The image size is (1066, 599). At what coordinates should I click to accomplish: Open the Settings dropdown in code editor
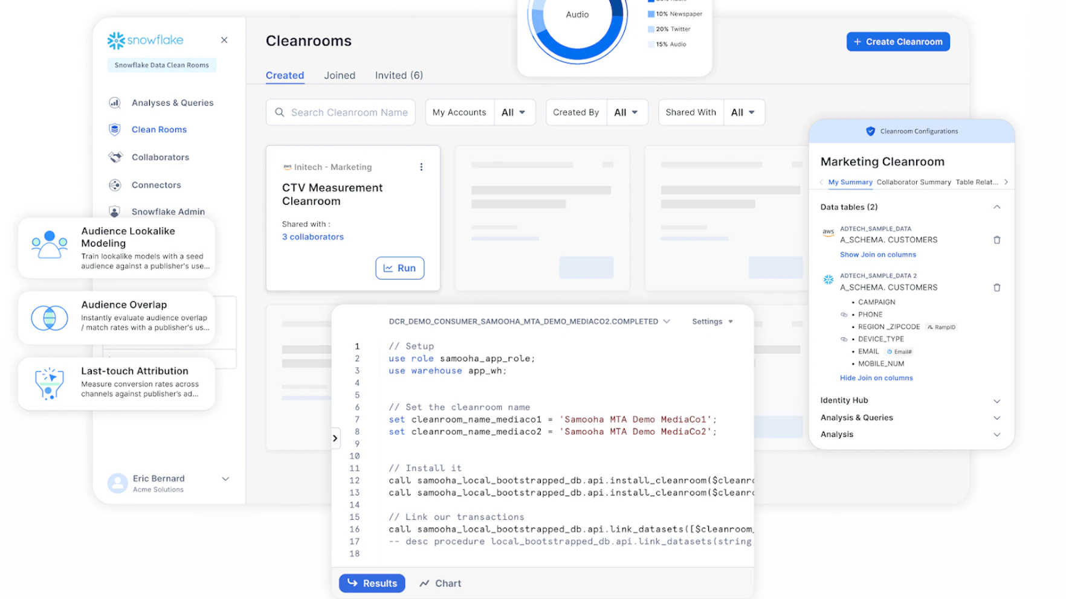pyautogui.click(x=712, y=321)
